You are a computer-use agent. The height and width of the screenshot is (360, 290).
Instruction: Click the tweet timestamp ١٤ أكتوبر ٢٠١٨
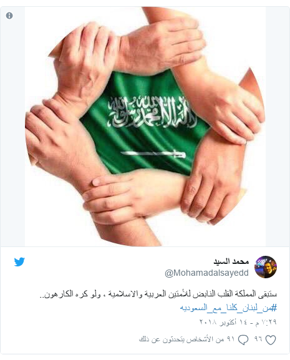238,322
